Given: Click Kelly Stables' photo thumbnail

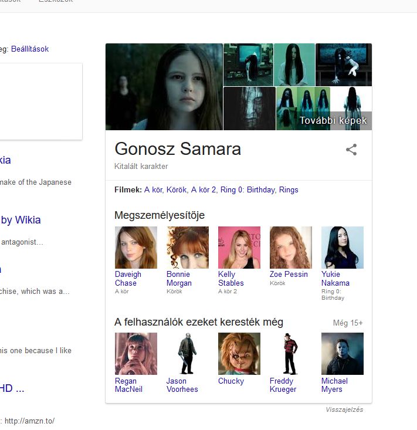Looking at the screenshot, I should point(239,248).
